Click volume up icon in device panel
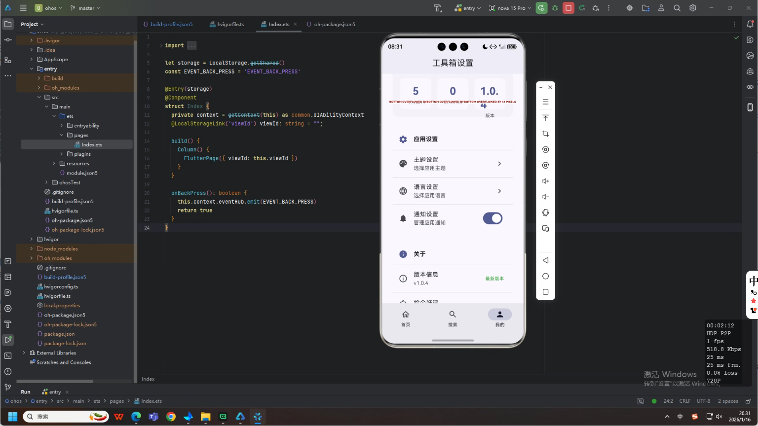 tap(545, 181)
